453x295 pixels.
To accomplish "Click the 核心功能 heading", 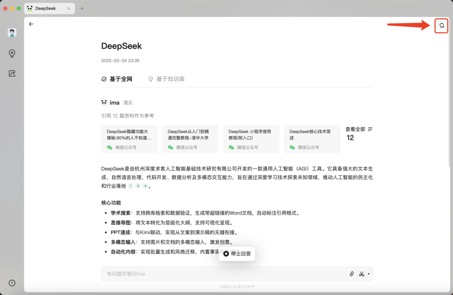I will [111, 203].
